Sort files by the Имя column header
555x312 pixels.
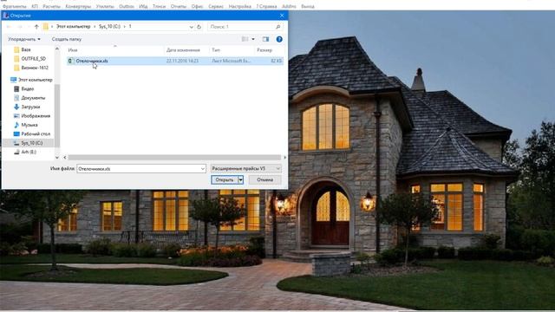pyautogui.click(x=73, y=50)
